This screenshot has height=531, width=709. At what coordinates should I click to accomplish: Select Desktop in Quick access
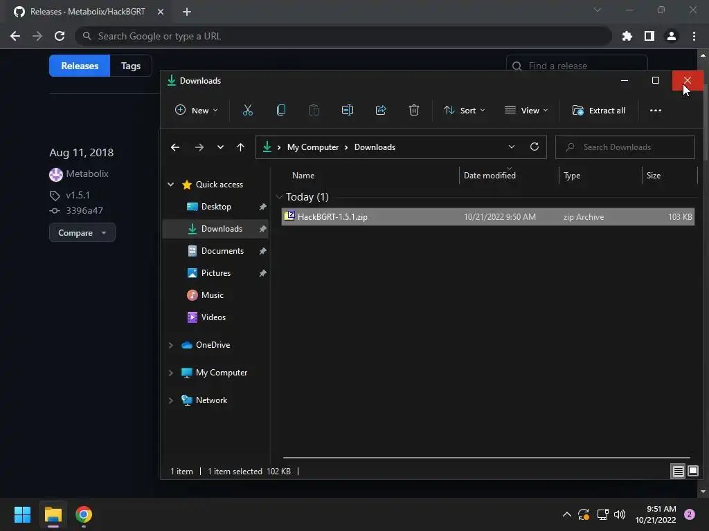[216, 206]
